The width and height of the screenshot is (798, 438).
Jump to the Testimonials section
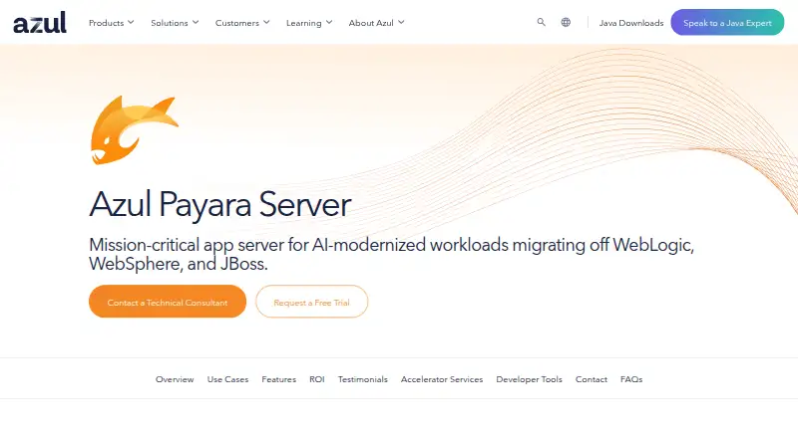362,379
